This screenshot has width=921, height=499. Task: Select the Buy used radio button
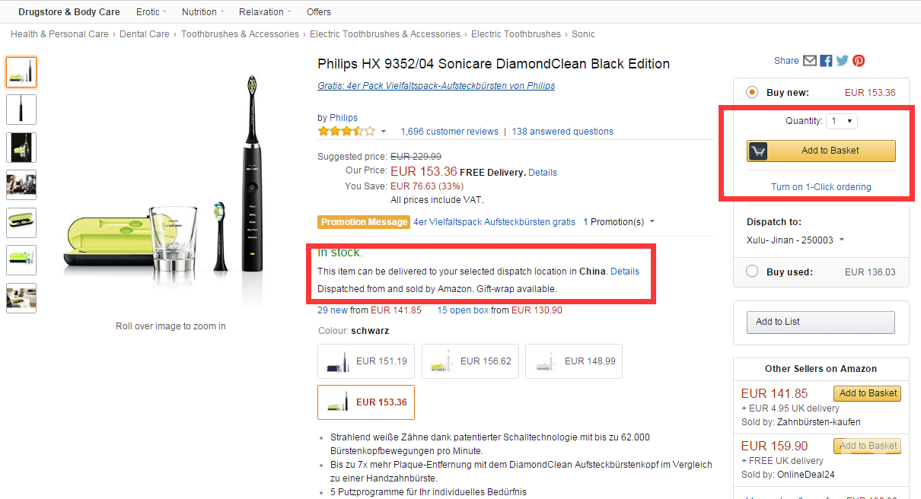coord(752,272)
